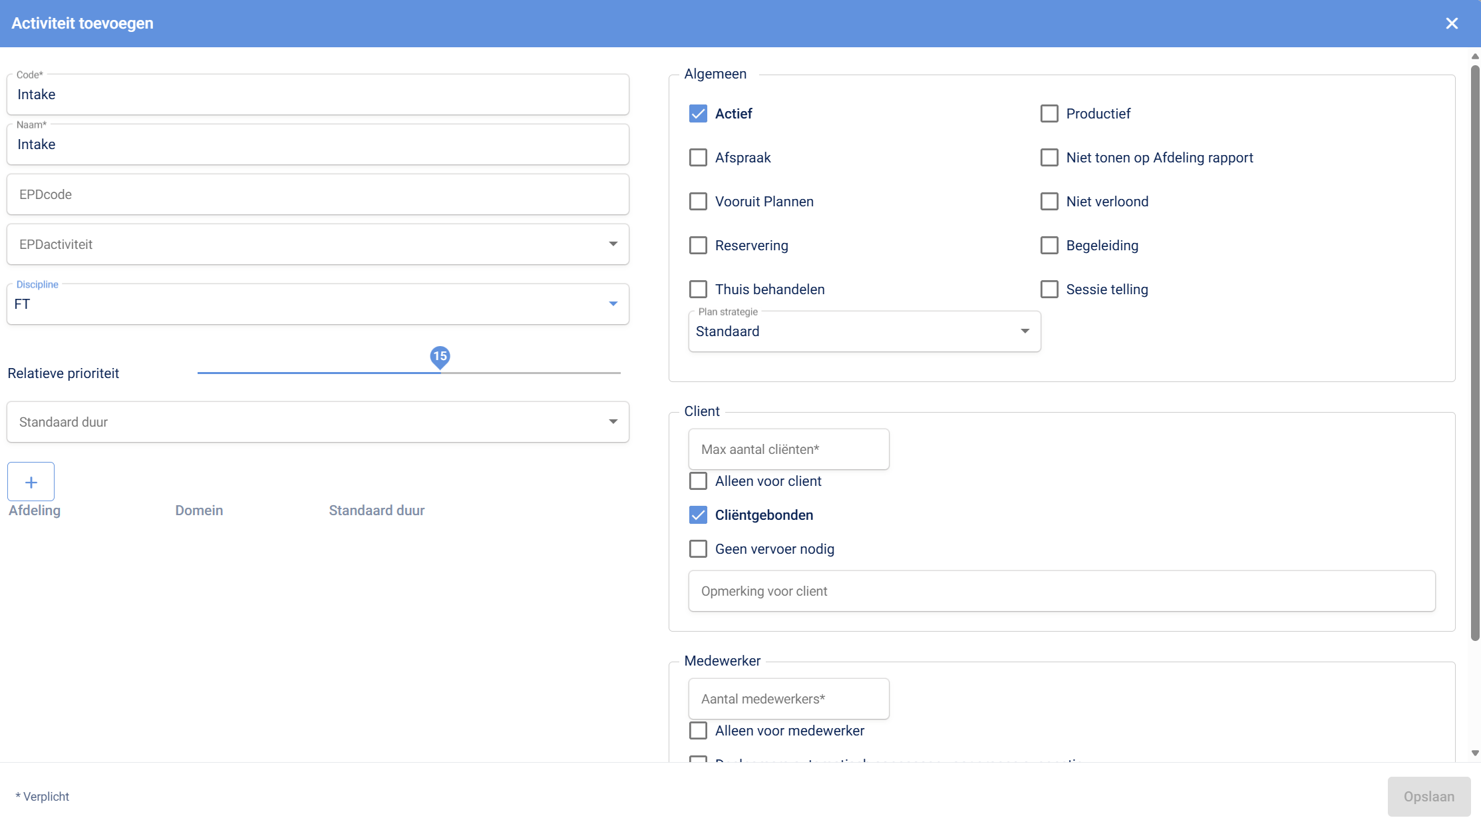Click the Max aantal cliënten field
The width and height of the screenshot is (1481, 820).
[788, 449]
